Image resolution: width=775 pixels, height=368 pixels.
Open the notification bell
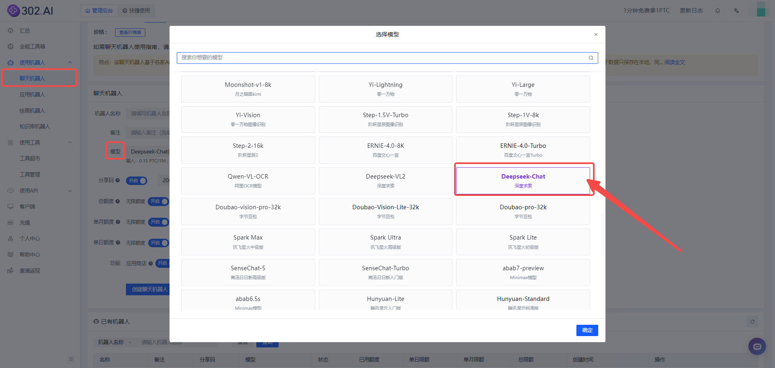coord(718,11)
